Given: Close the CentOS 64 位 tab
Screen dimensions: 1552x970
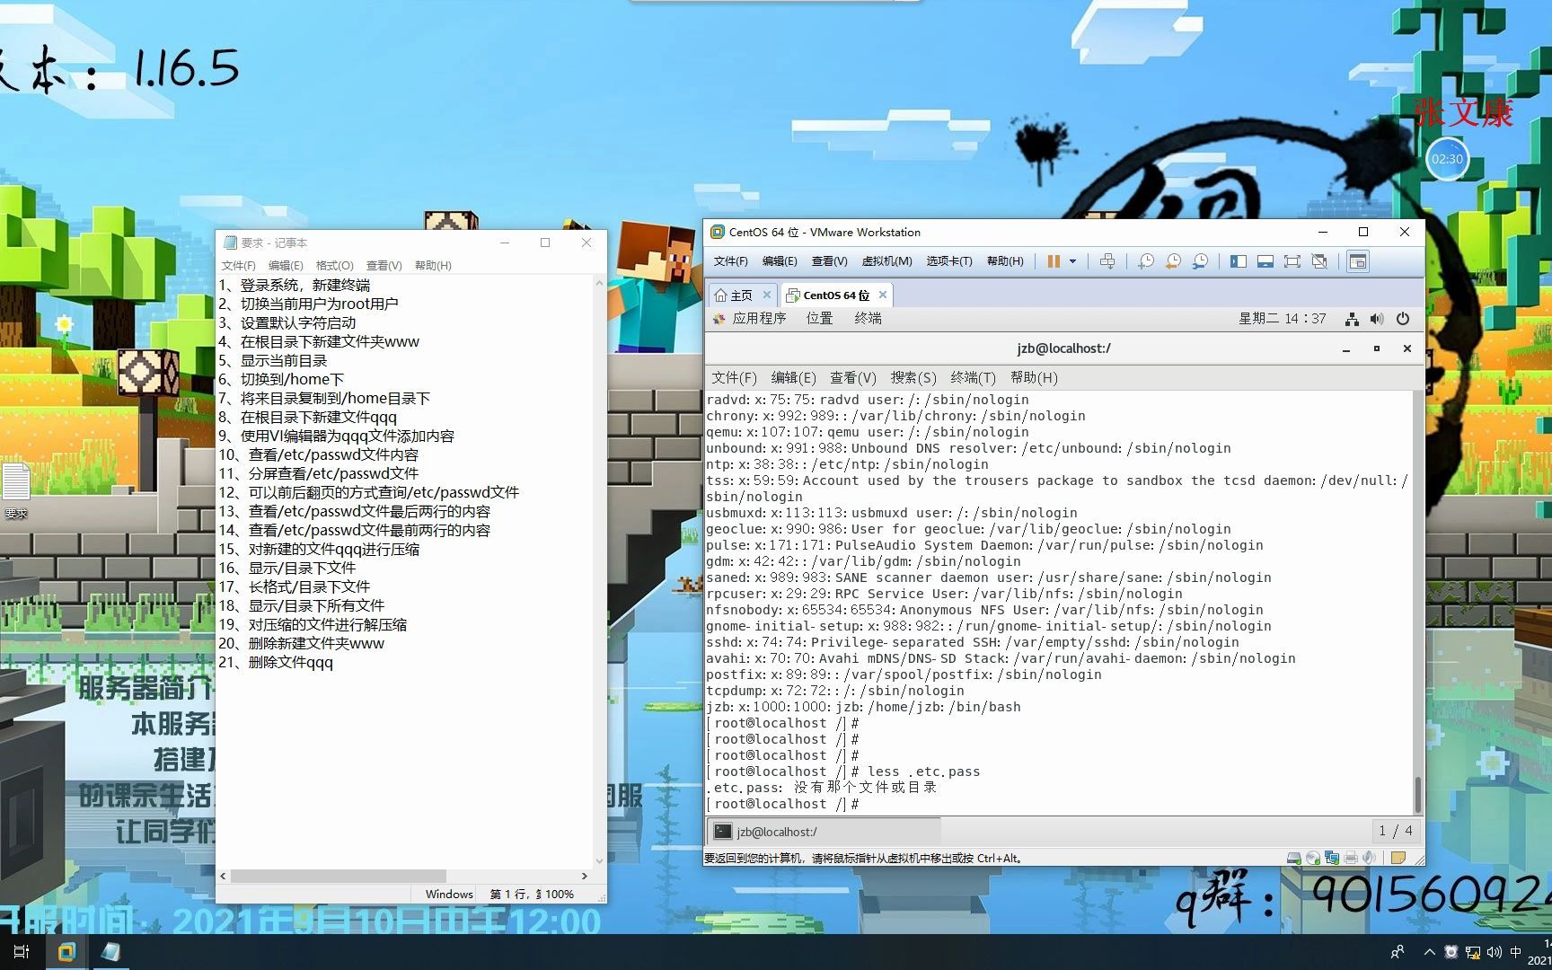Looking at the screenshot, I should pyautogui.click(x=883, y=295).
